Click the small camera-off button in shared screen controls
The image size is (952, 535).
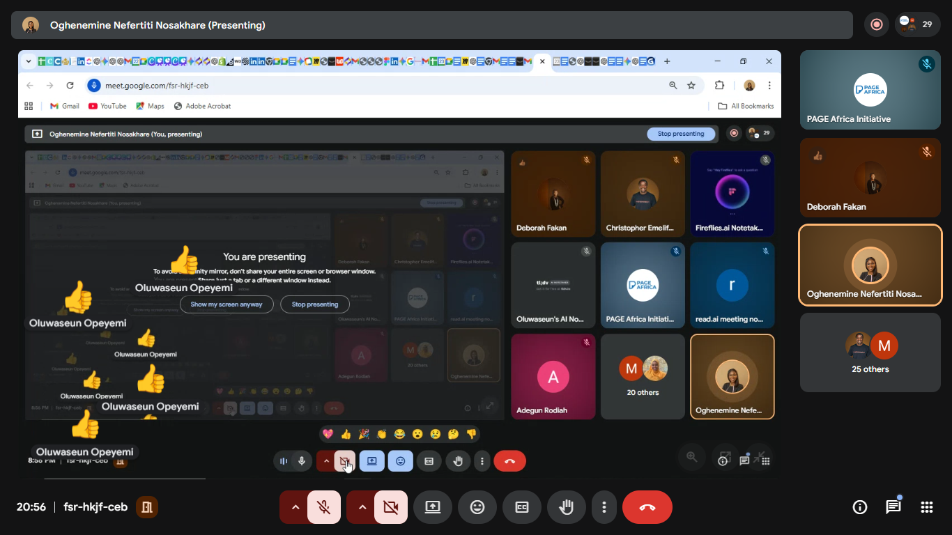[x=344, y=460]
